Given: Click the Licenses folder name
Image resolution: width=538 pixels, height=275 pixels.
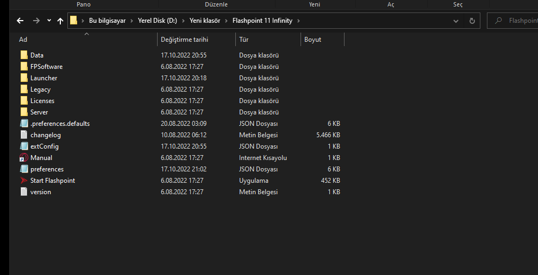Looking at the screenshot, I should click(x=42, y=101).
